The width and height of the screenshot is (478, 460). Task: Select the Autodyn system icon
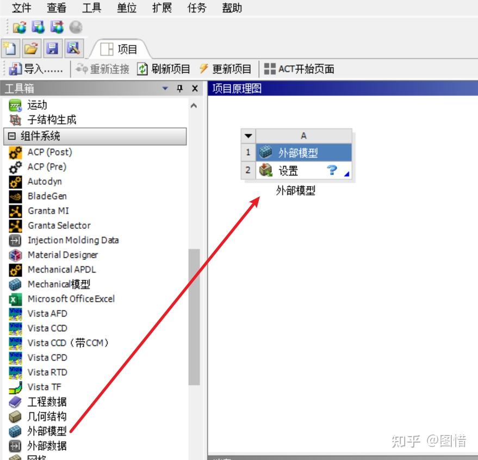(x=15, y=182)
